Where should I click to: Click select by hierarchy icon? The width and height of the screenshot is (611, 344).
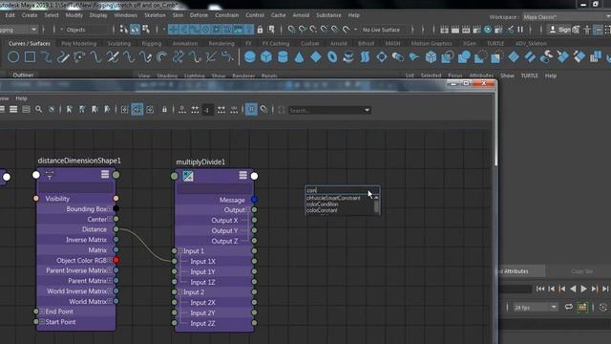pyautogui.click(x=124, y=30)
